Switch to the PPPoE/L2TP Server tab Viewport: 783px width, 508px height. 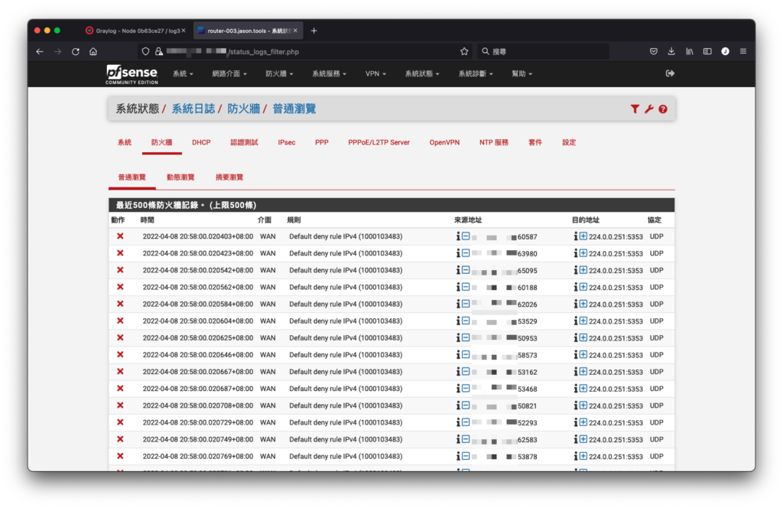(379, 142)
